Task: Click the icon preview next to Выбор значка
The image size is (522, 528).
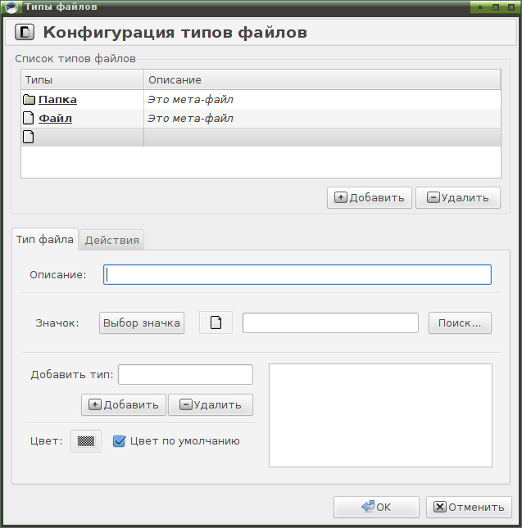Action: pos(216,323)
